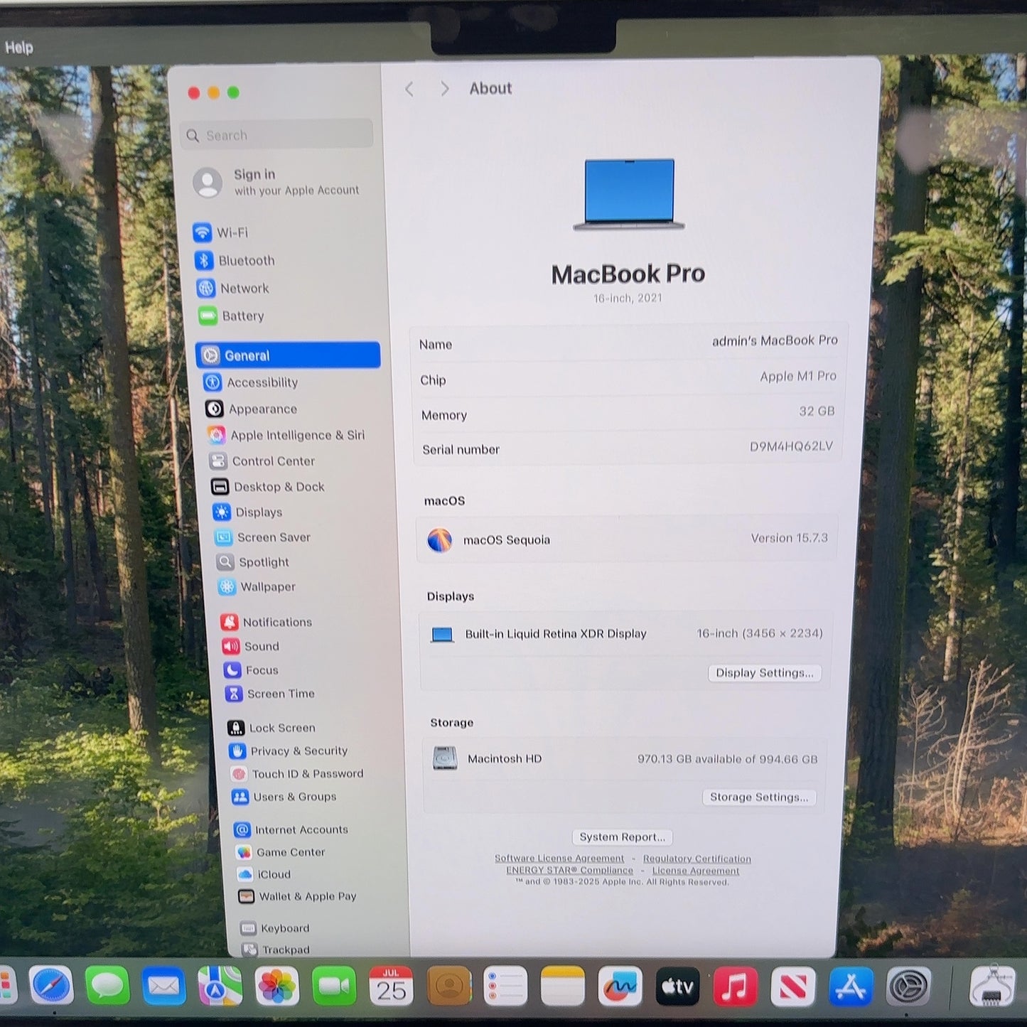Screen dimensions: 1027x1027
Task: Open Control Center settings
Action: pyautogui.click(x=262, y=461)
